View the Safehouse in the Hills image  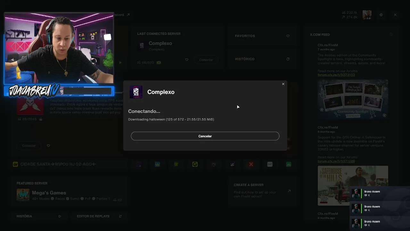[x=353, y=185]
